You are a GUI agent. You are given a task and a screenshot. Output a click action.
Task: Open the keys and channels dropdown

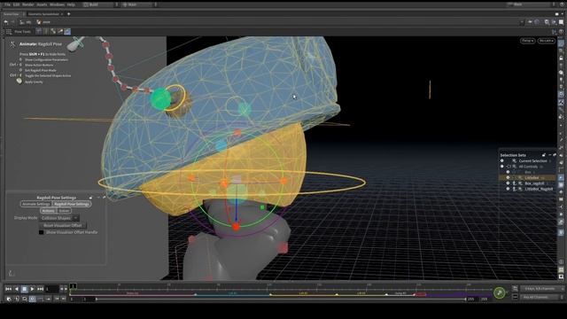541,289
